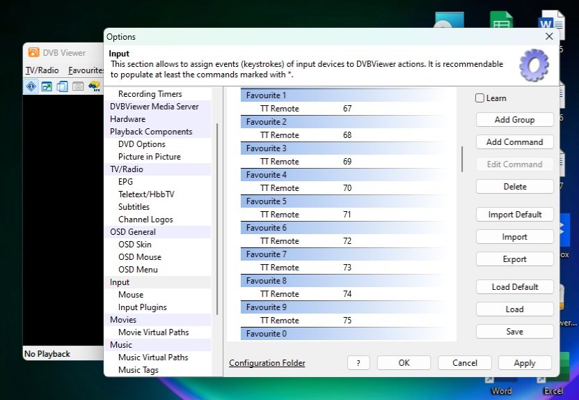
Task: Click the channel info toolbar icon
Action: coord(31,86)
